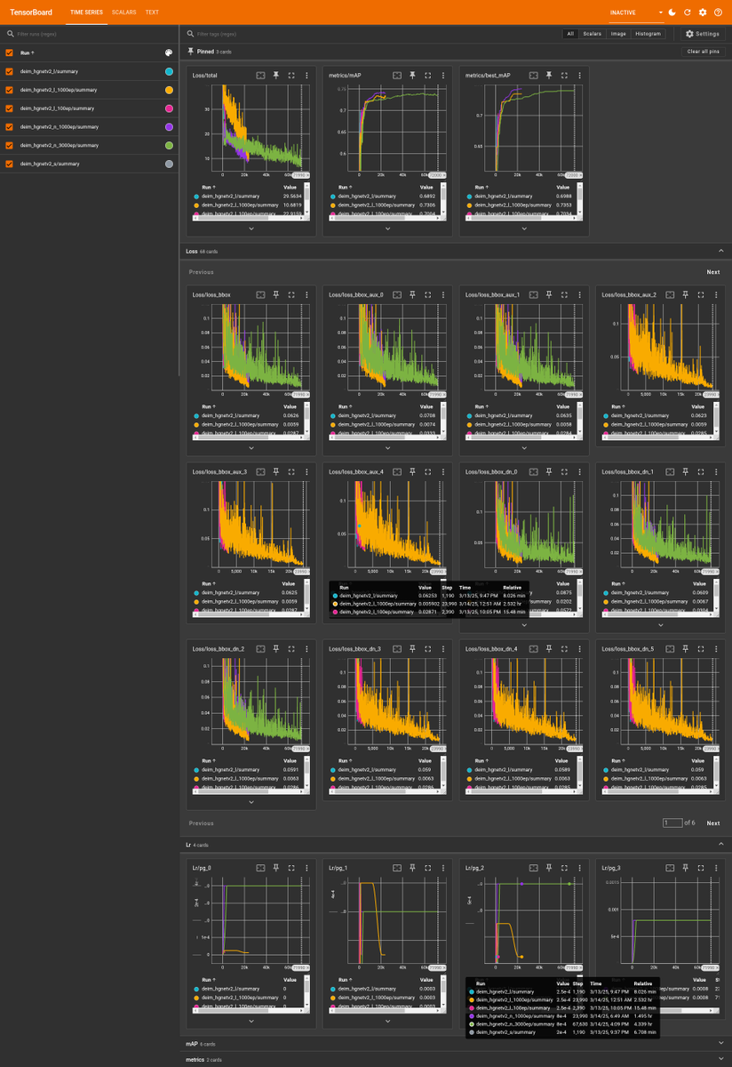
Task: Click the color swatch for deim_hgnetv2_l_1000ep/summary
Action: (169, 90)
